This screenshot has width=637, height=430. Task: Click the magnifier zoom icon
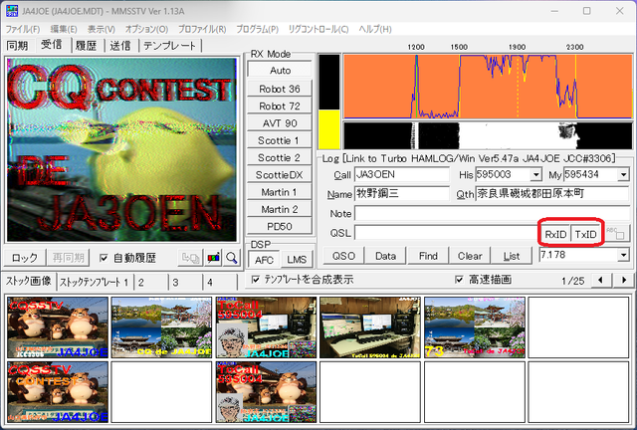click(x=232, y=258)
